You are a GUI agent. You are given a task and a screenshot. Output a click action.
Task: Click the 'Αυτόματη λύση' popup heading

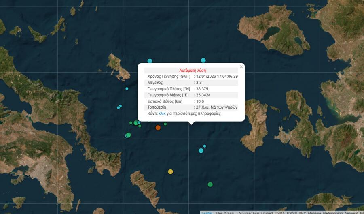point(193,70)
